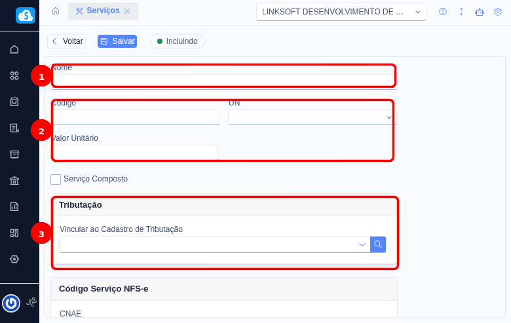
Task: Enable the Serviço Composto checkbox
Action: coord(56,179)
